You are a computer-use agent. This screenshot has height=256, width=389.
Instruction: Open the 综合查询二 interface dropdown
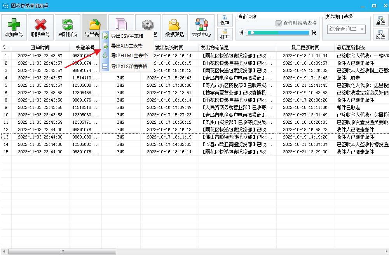[x=346, y=29]
